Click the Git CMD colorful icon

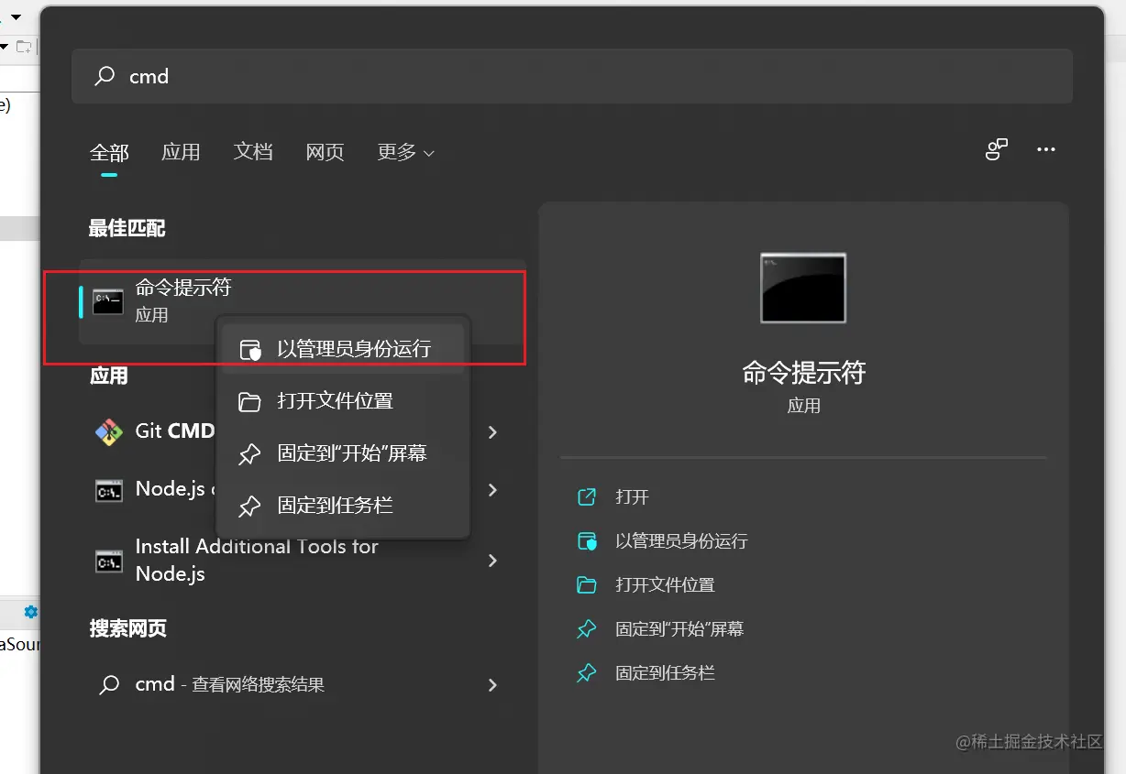point(109,432)
